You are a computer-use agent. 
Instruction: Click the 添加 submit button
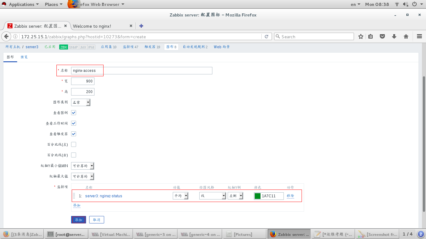79,220
